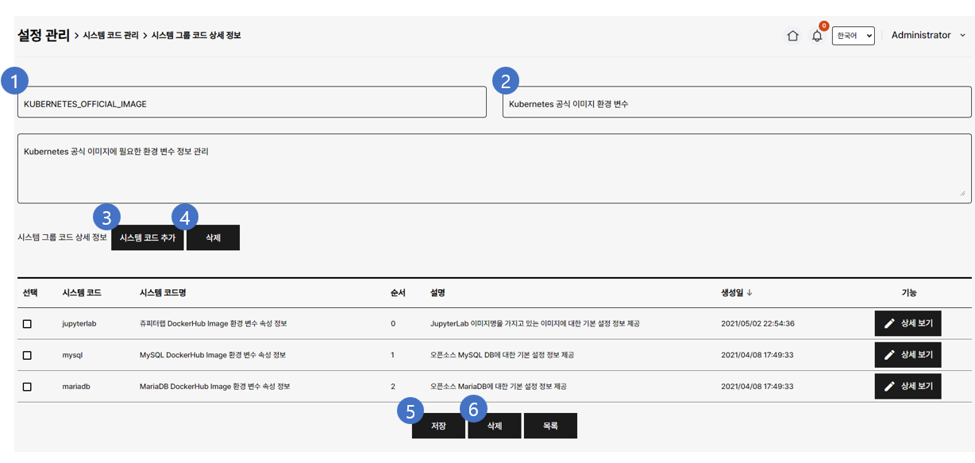
Task: Click 삭제 next to 시스템 코드 추가
Action: (213, 237)
